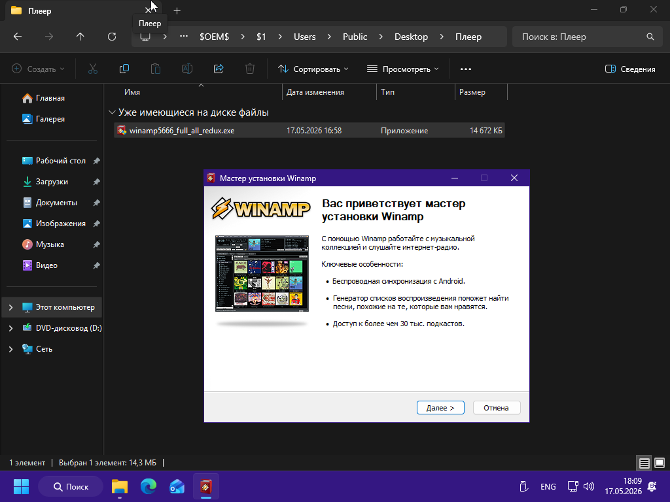
Task: Open Загрузки in the sidebar
Action: click(52, 182)
